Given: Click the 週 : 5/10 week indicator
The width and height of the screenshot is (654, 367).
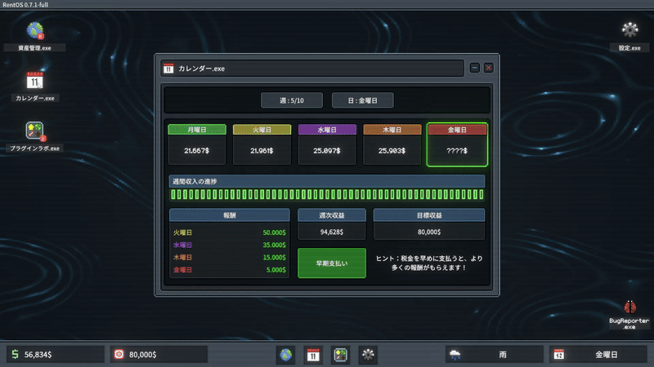Looking at the screenshot, I should (292, 100).
